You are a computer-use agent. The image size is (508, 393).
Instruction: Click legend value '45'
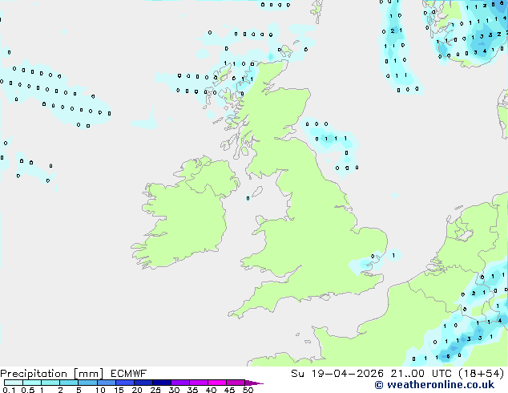[229, 390]
